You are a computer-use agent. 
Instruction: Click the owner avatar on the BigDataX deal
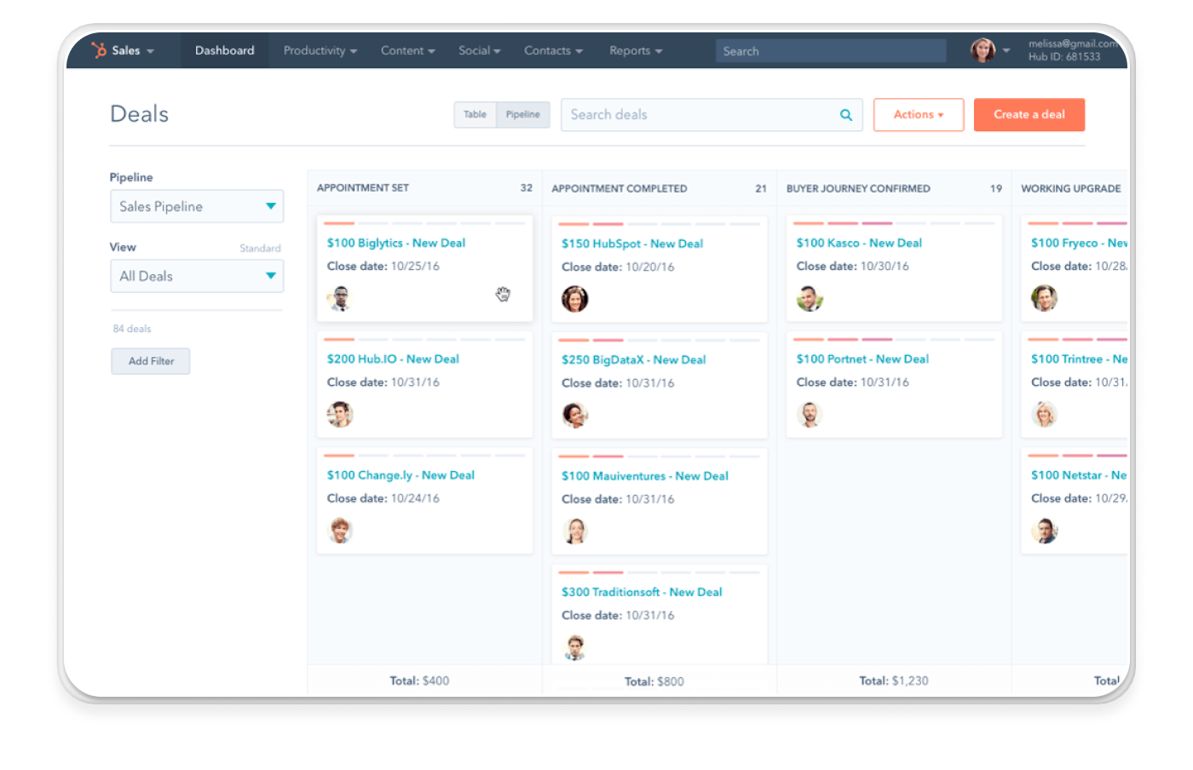click(575, 416)
